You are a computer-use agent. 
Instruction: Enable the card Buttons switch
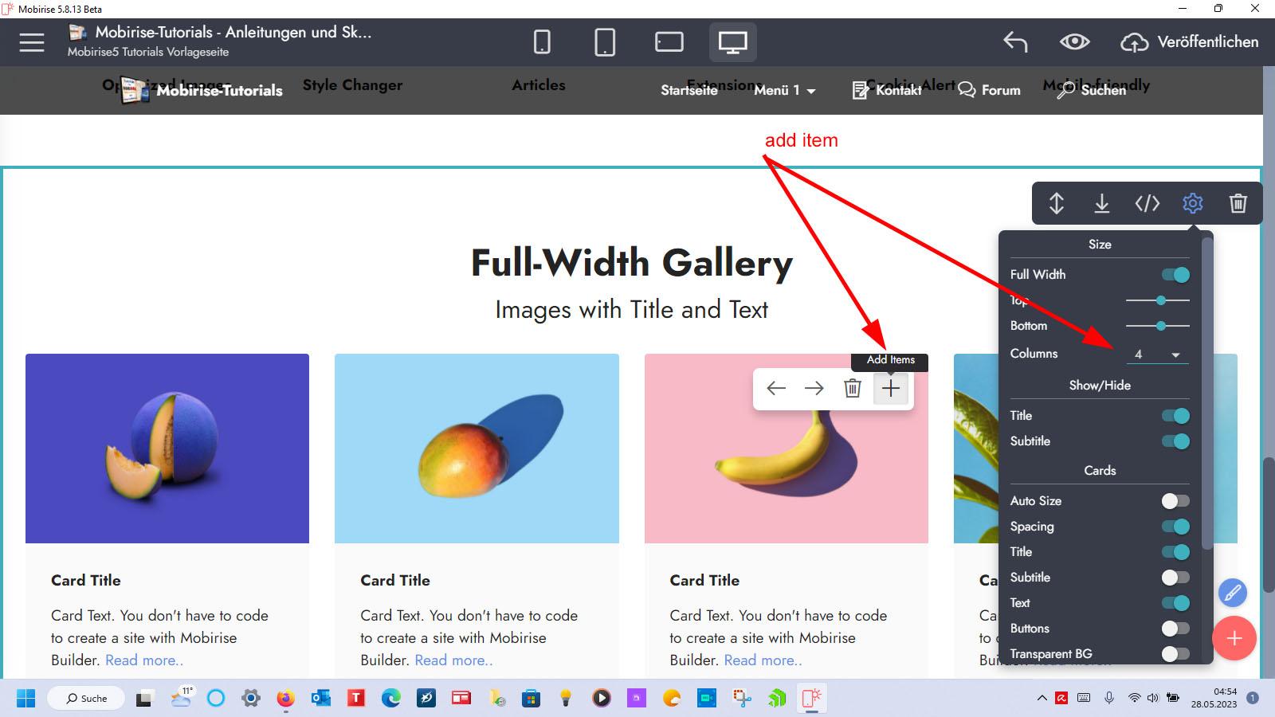point(1175,629)
